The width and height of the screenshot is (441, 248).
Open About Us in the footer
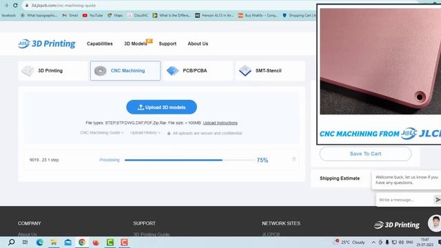click(28, 234)
